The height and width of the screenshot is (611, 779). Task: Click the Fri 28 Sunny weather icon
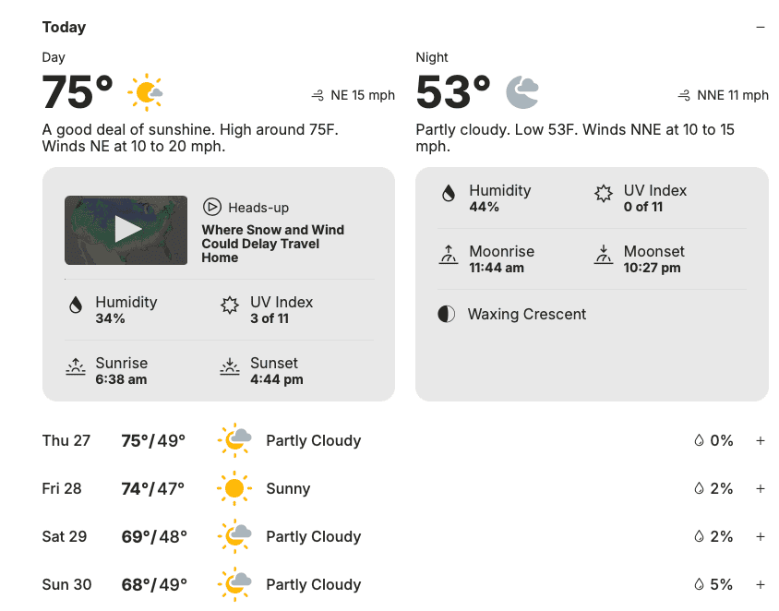pyautogui.click(x=234, y=489)
